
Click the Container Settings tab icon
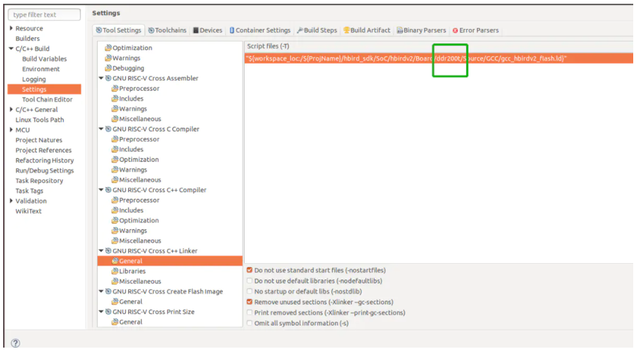coord(232,30)
